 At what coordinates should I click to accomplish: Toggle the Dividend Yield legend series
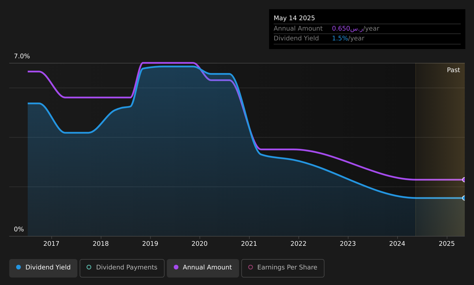click(x=43, y=268)
